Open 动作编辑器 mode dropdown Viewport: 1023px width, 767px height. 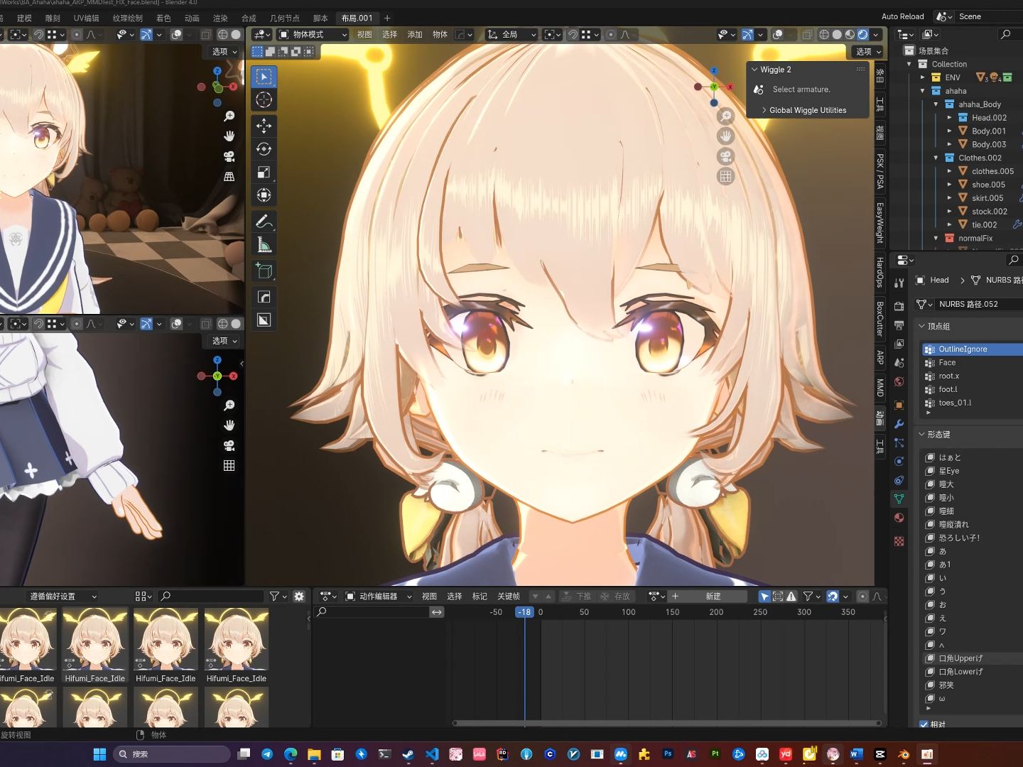coord(378,597)
